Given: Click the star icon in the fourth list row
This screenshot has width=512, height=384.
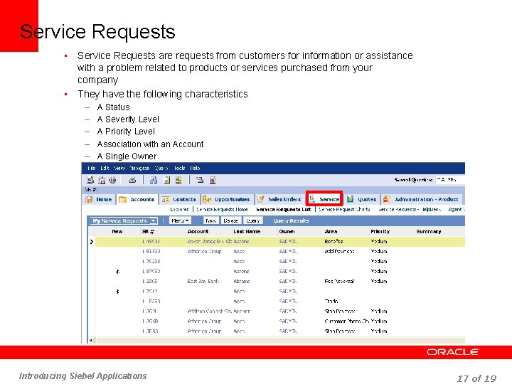Looking at the screenshot, I should (117, 272).
